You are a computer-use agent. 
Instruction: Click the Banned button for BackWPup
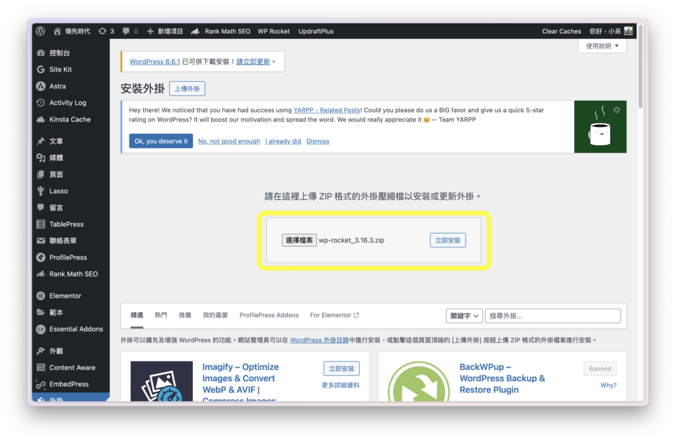tap(600, 368)
